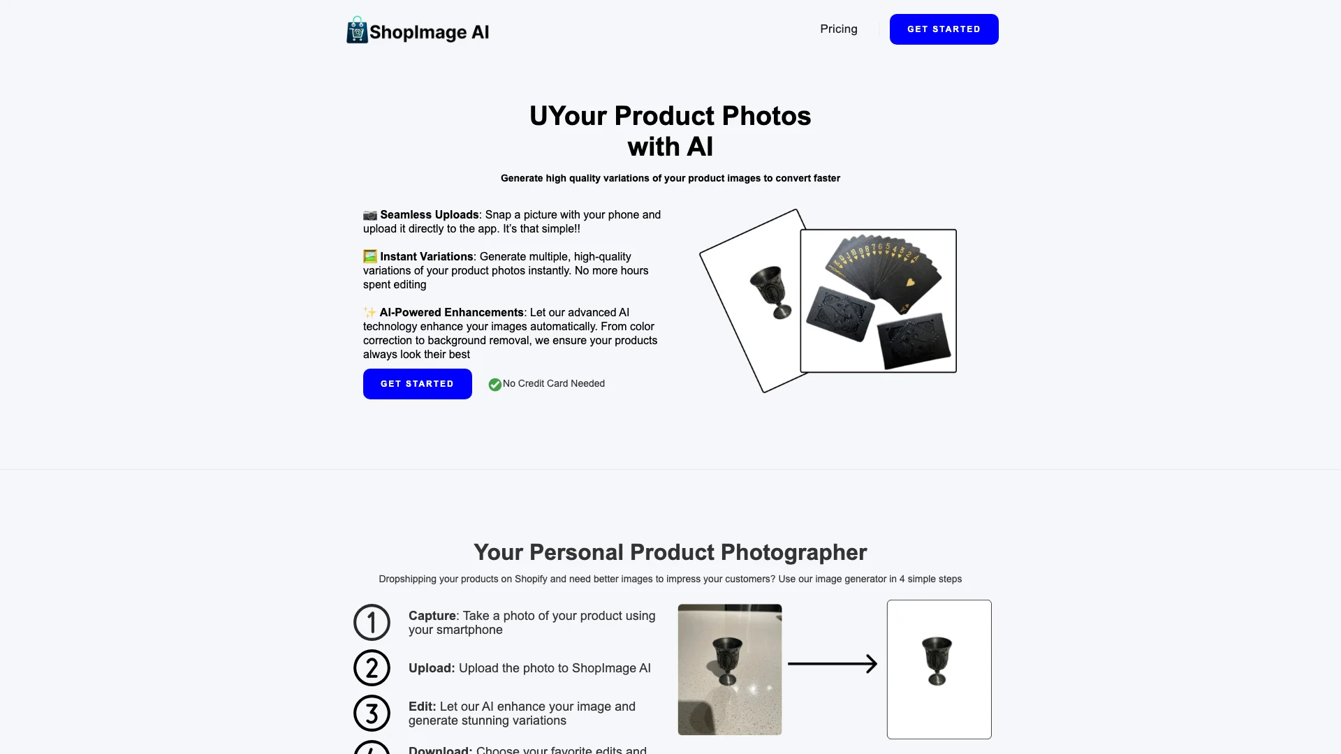
Task: Click the GET STARTED button in hero section
Action: [x=416, y=383]
